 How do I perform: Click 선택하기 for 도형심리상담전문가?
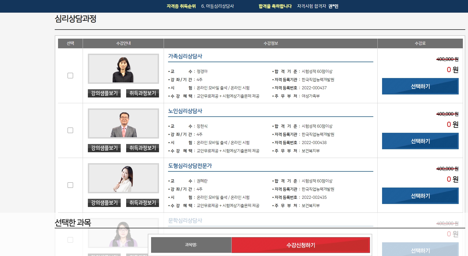click(x=420, y=196)
